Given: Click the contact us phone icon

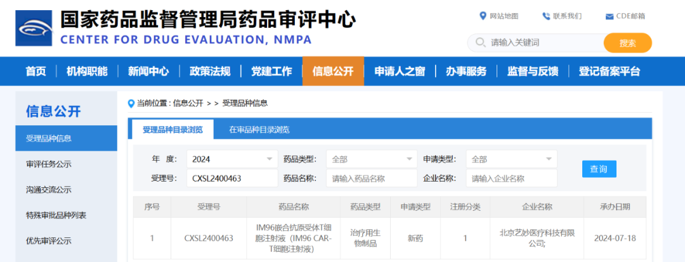Looking at the screenshot, I should click(x=545, y=16).
